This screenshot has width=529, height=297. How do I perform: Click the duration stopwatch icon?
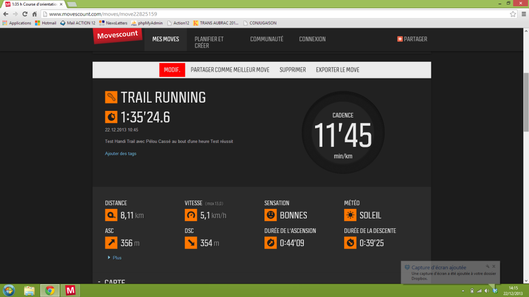tap(111, 117)
